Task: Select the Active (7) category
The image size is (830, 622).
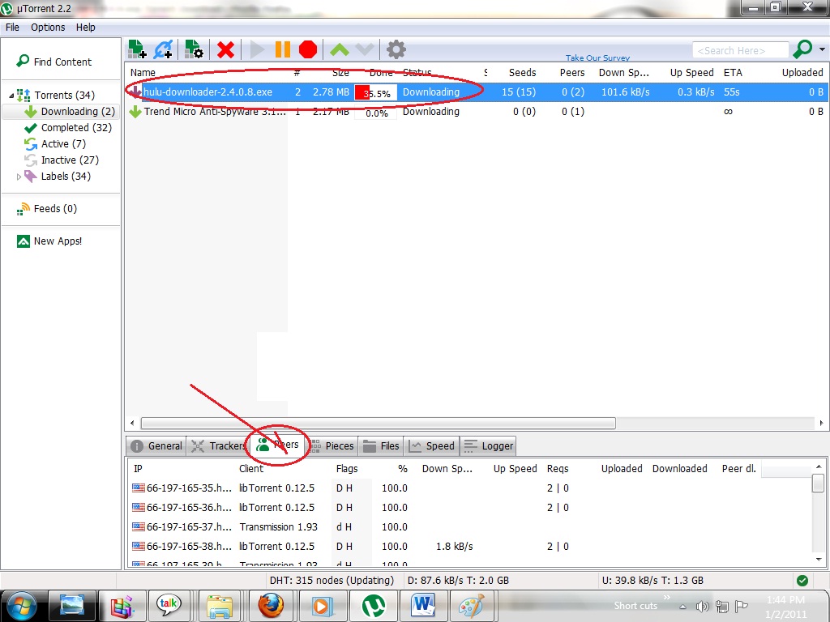Action: coord(55,144)
